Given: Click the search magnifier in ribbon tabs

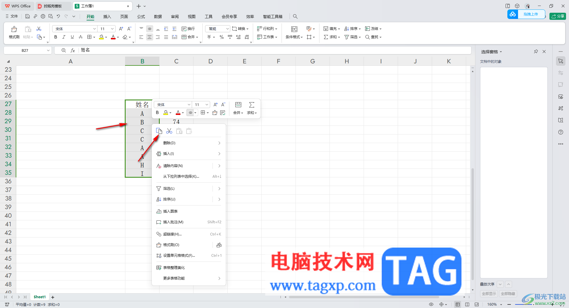Looking at the screenshot, I should pyautogui.click(x=295, y=16).
